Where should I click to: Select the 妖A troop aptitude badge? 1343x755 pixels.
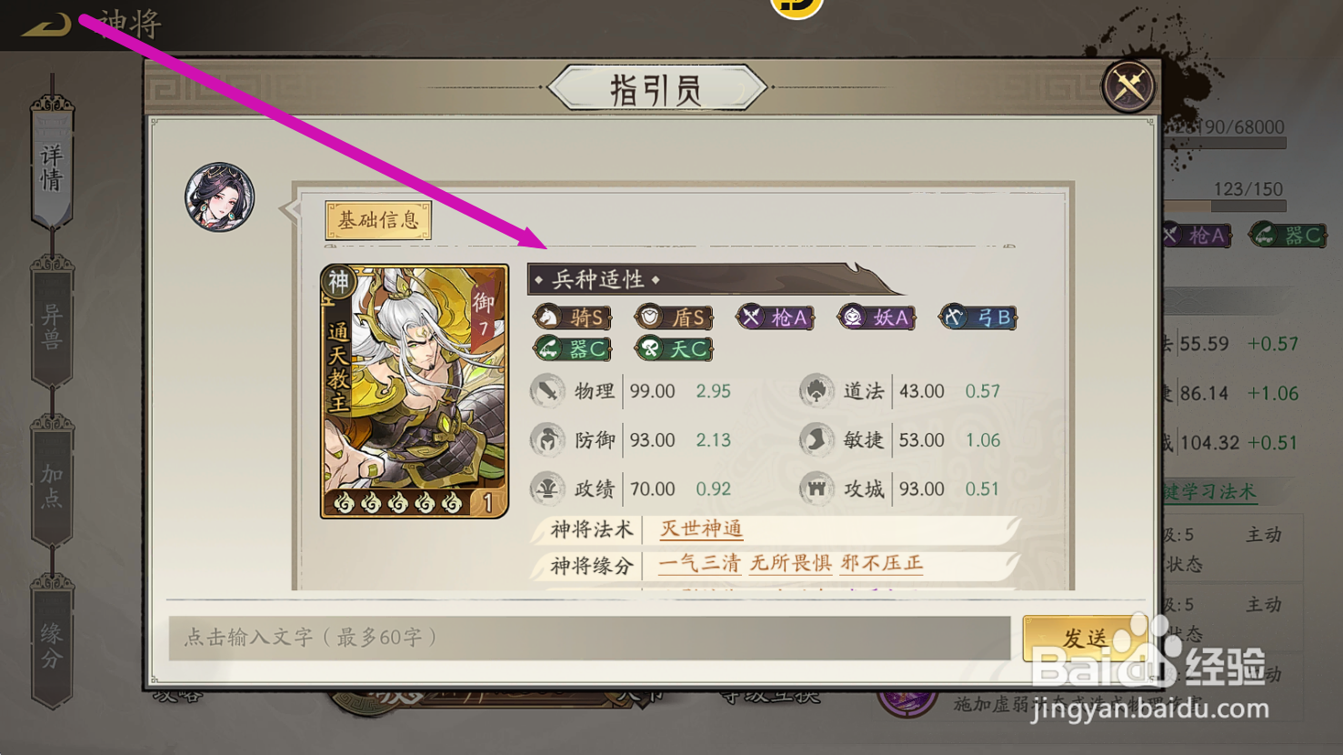[x=877, y=317]
